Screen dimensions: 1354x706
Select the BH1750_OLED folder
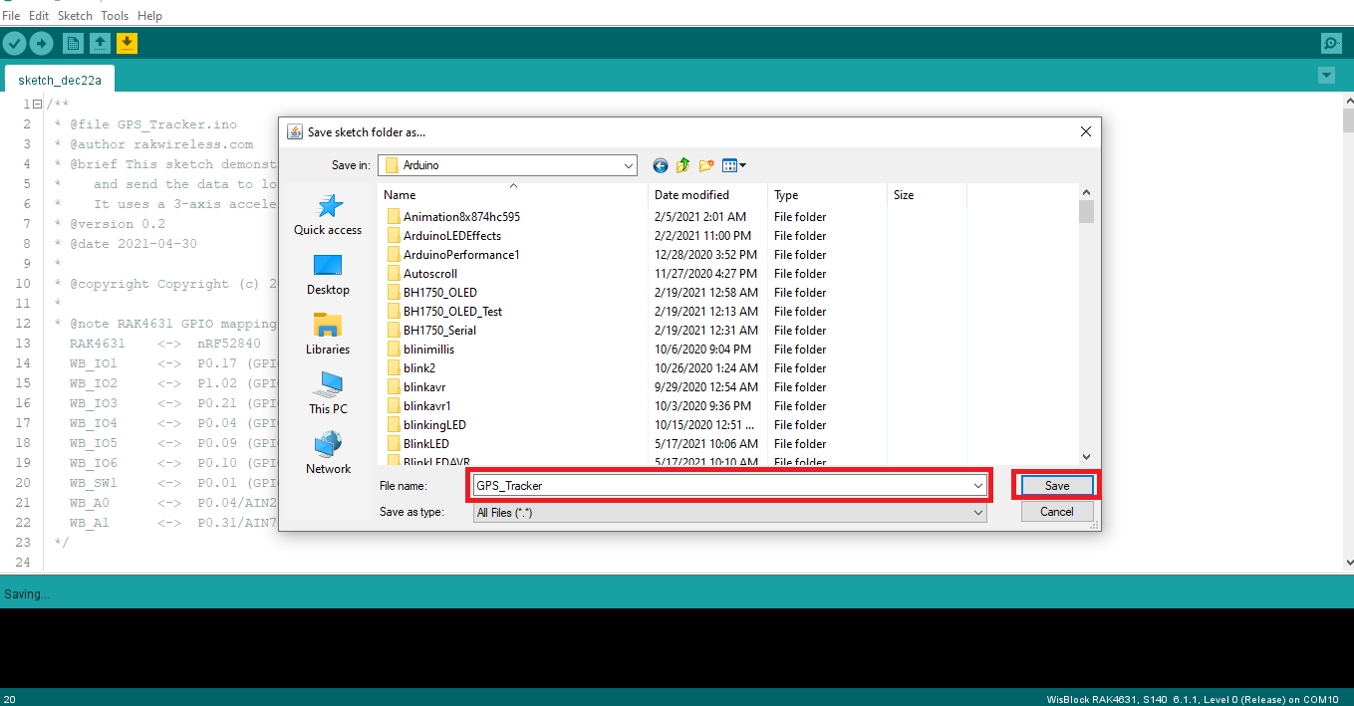click(x=439, y=293)
